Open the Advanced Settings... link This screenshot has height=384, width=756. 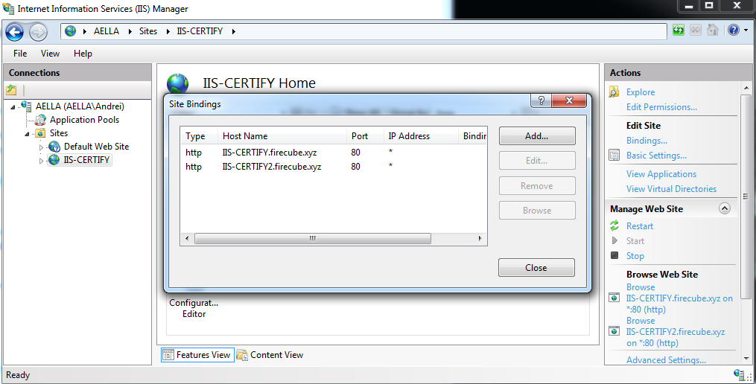point(666,360)
